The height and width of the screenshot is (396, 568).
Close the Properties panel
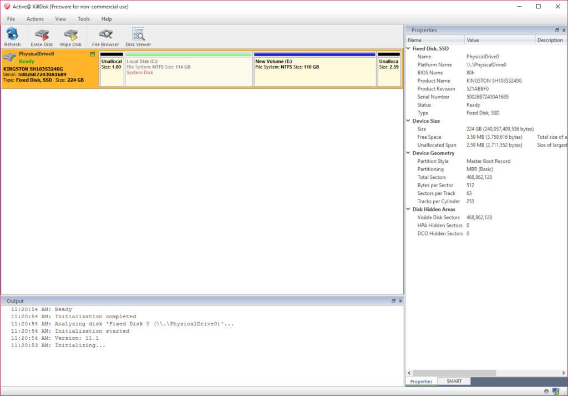564,30
